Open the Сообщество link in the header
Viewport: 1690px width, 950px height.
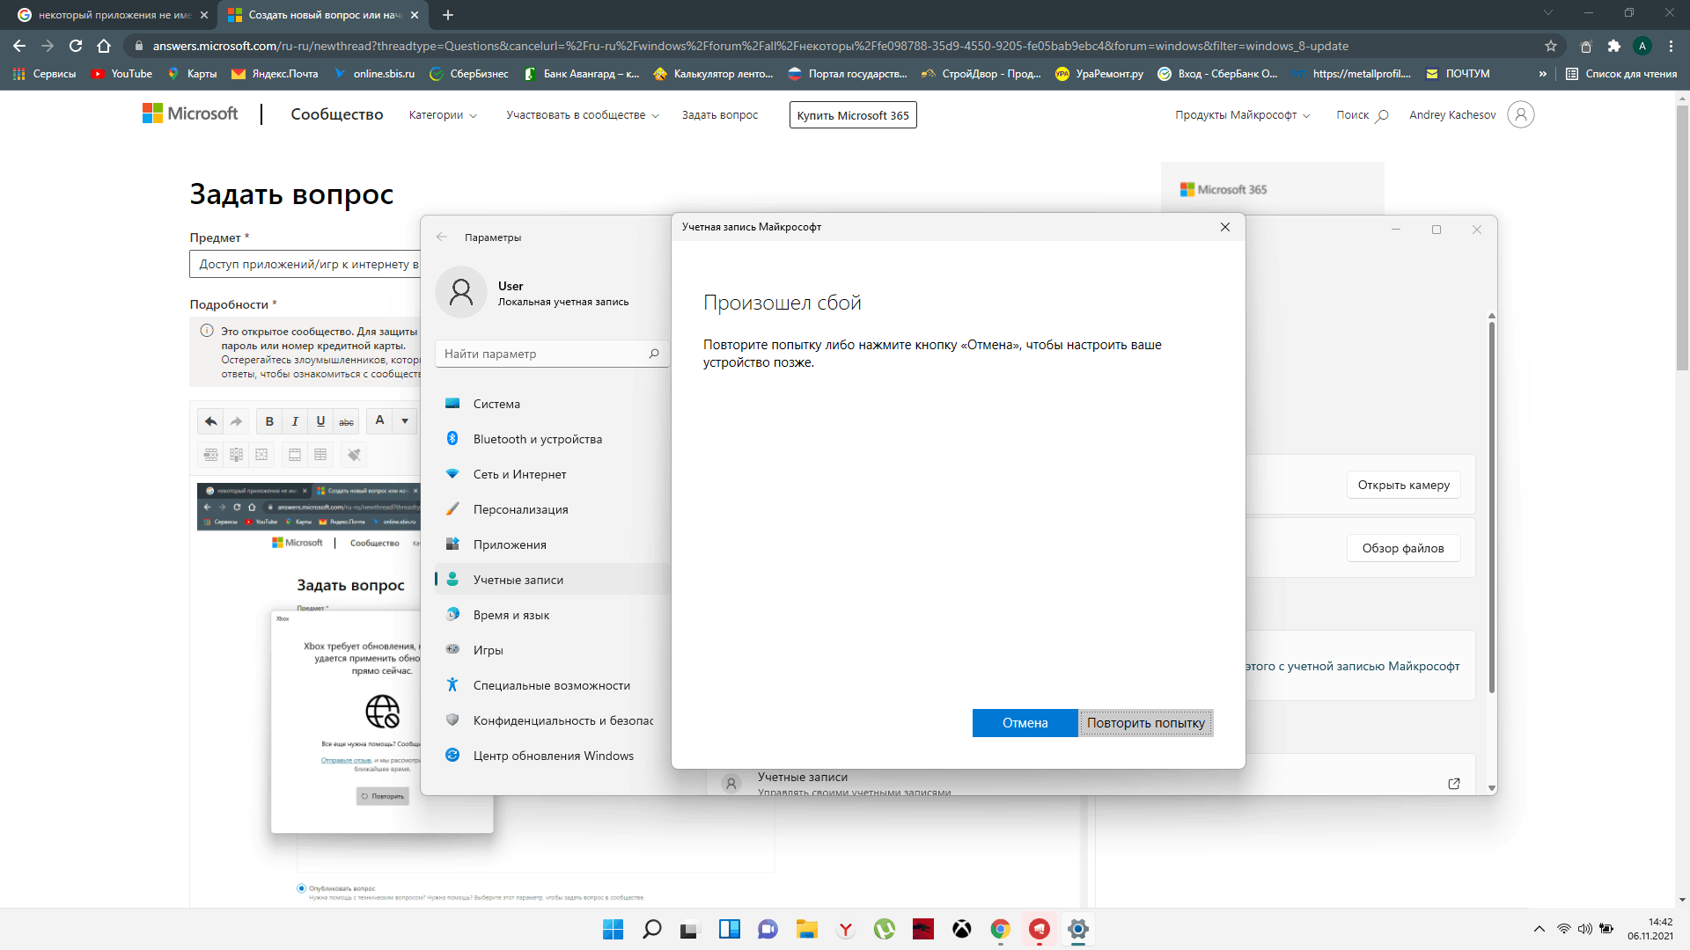pyautogui.click(x=336, y=114)
